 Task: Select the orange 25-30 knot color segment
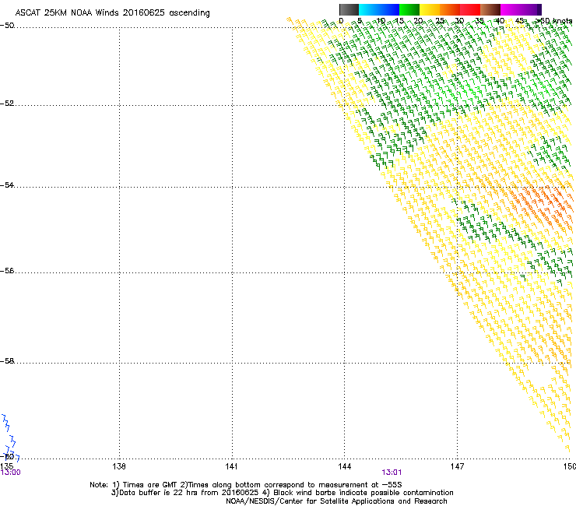click(450, 9)
